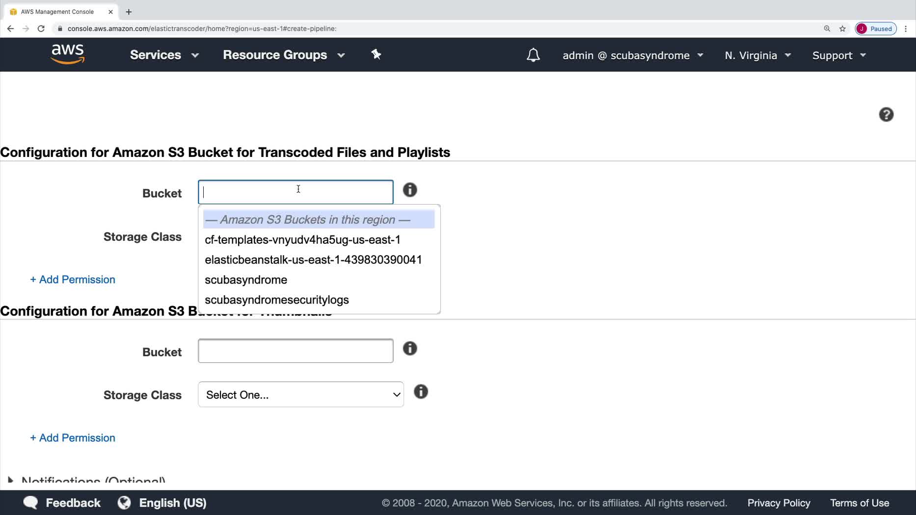The width and height of the screenshot is (916, 515).
Task: Click the thumbnails Bucket input field
Action: click(296, 351)
